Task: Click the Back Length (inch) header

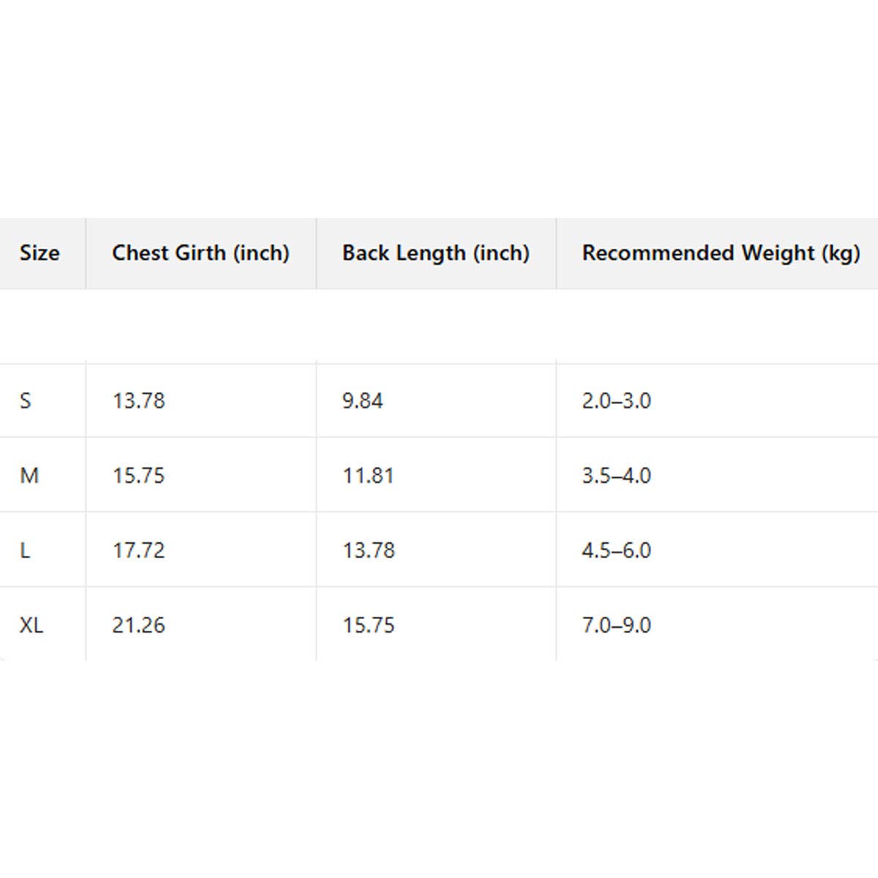Action: pyautogui.click(x=436, y=253)
